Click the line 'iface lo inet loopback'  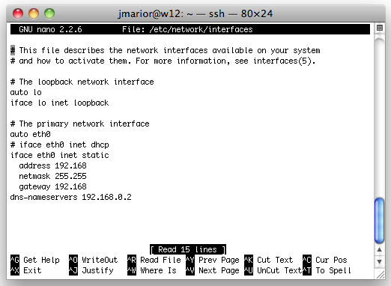pyautogui.click(x=59, y=103)
